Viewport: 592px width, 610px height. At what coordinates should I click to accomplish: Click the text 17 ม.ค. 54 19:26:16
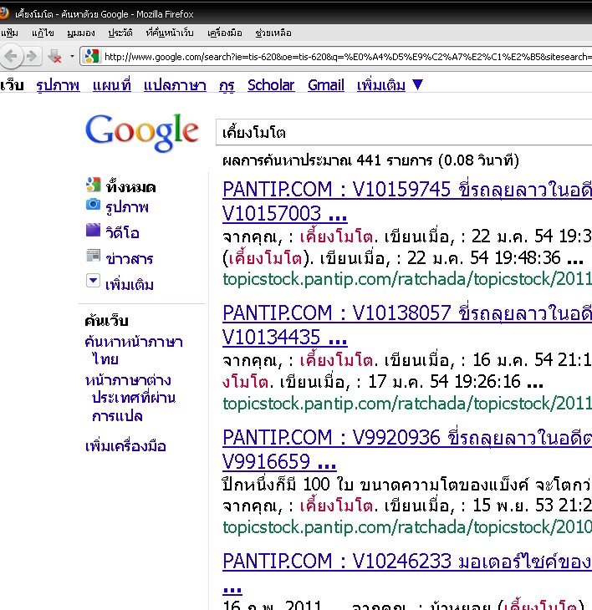[x=444, y=382]
